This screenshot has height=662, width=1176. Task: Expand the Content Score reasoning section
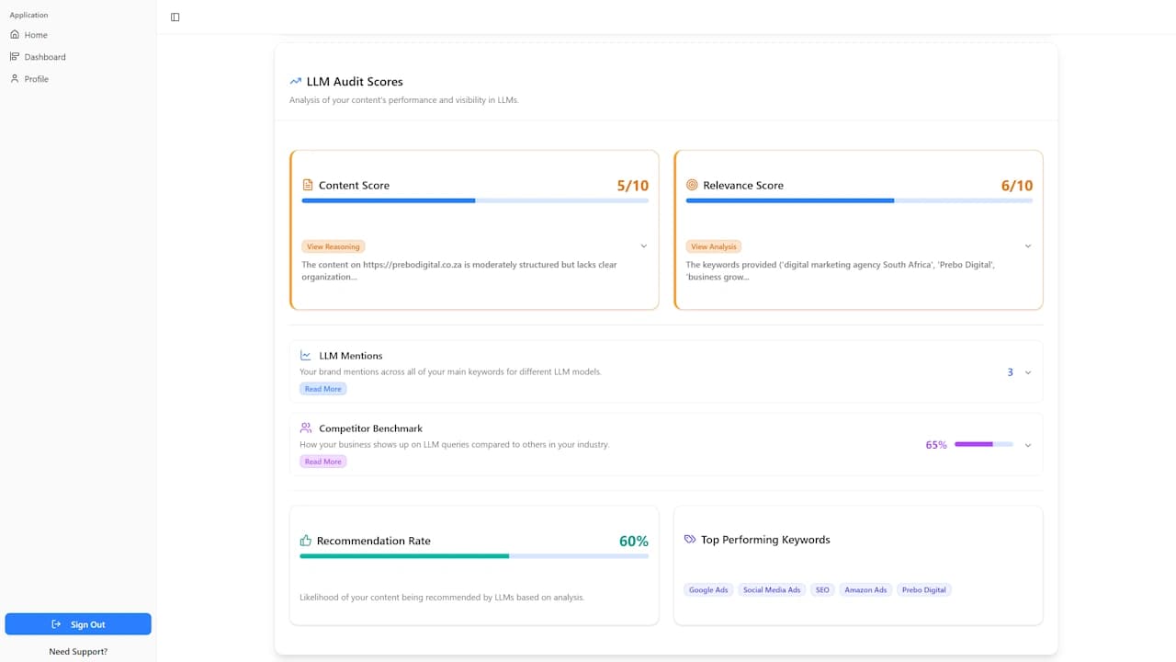click(643, 245)
